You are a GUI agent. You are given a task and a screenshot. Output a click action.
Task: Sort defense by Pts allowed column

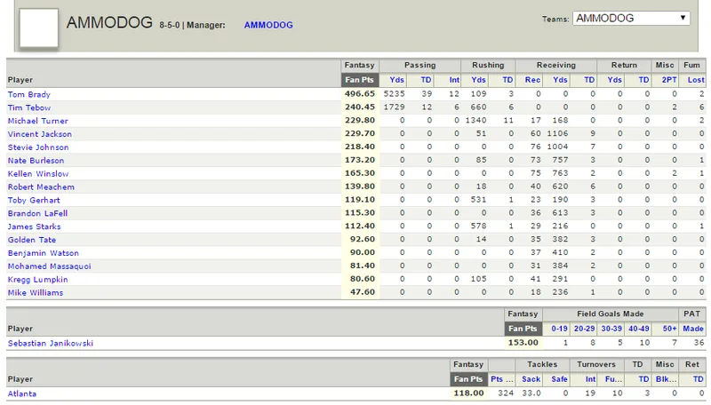point(501,379)
